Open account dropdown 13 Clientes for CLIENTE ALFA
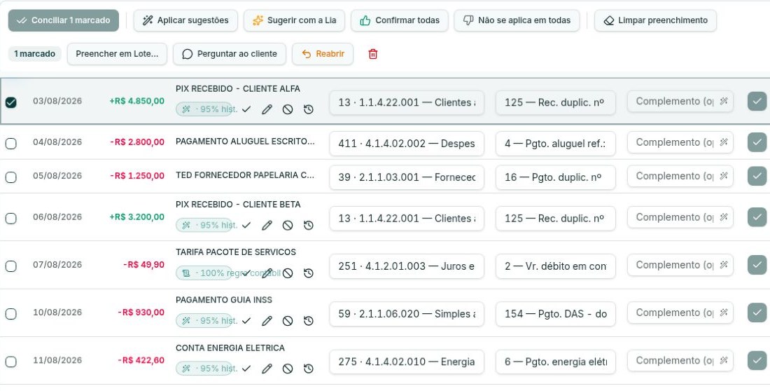 coord(407,102)
